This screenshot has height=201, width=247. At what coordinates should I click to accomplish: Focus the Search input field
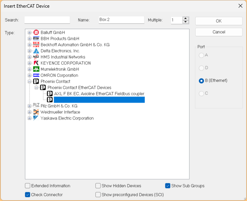[47, 20]
